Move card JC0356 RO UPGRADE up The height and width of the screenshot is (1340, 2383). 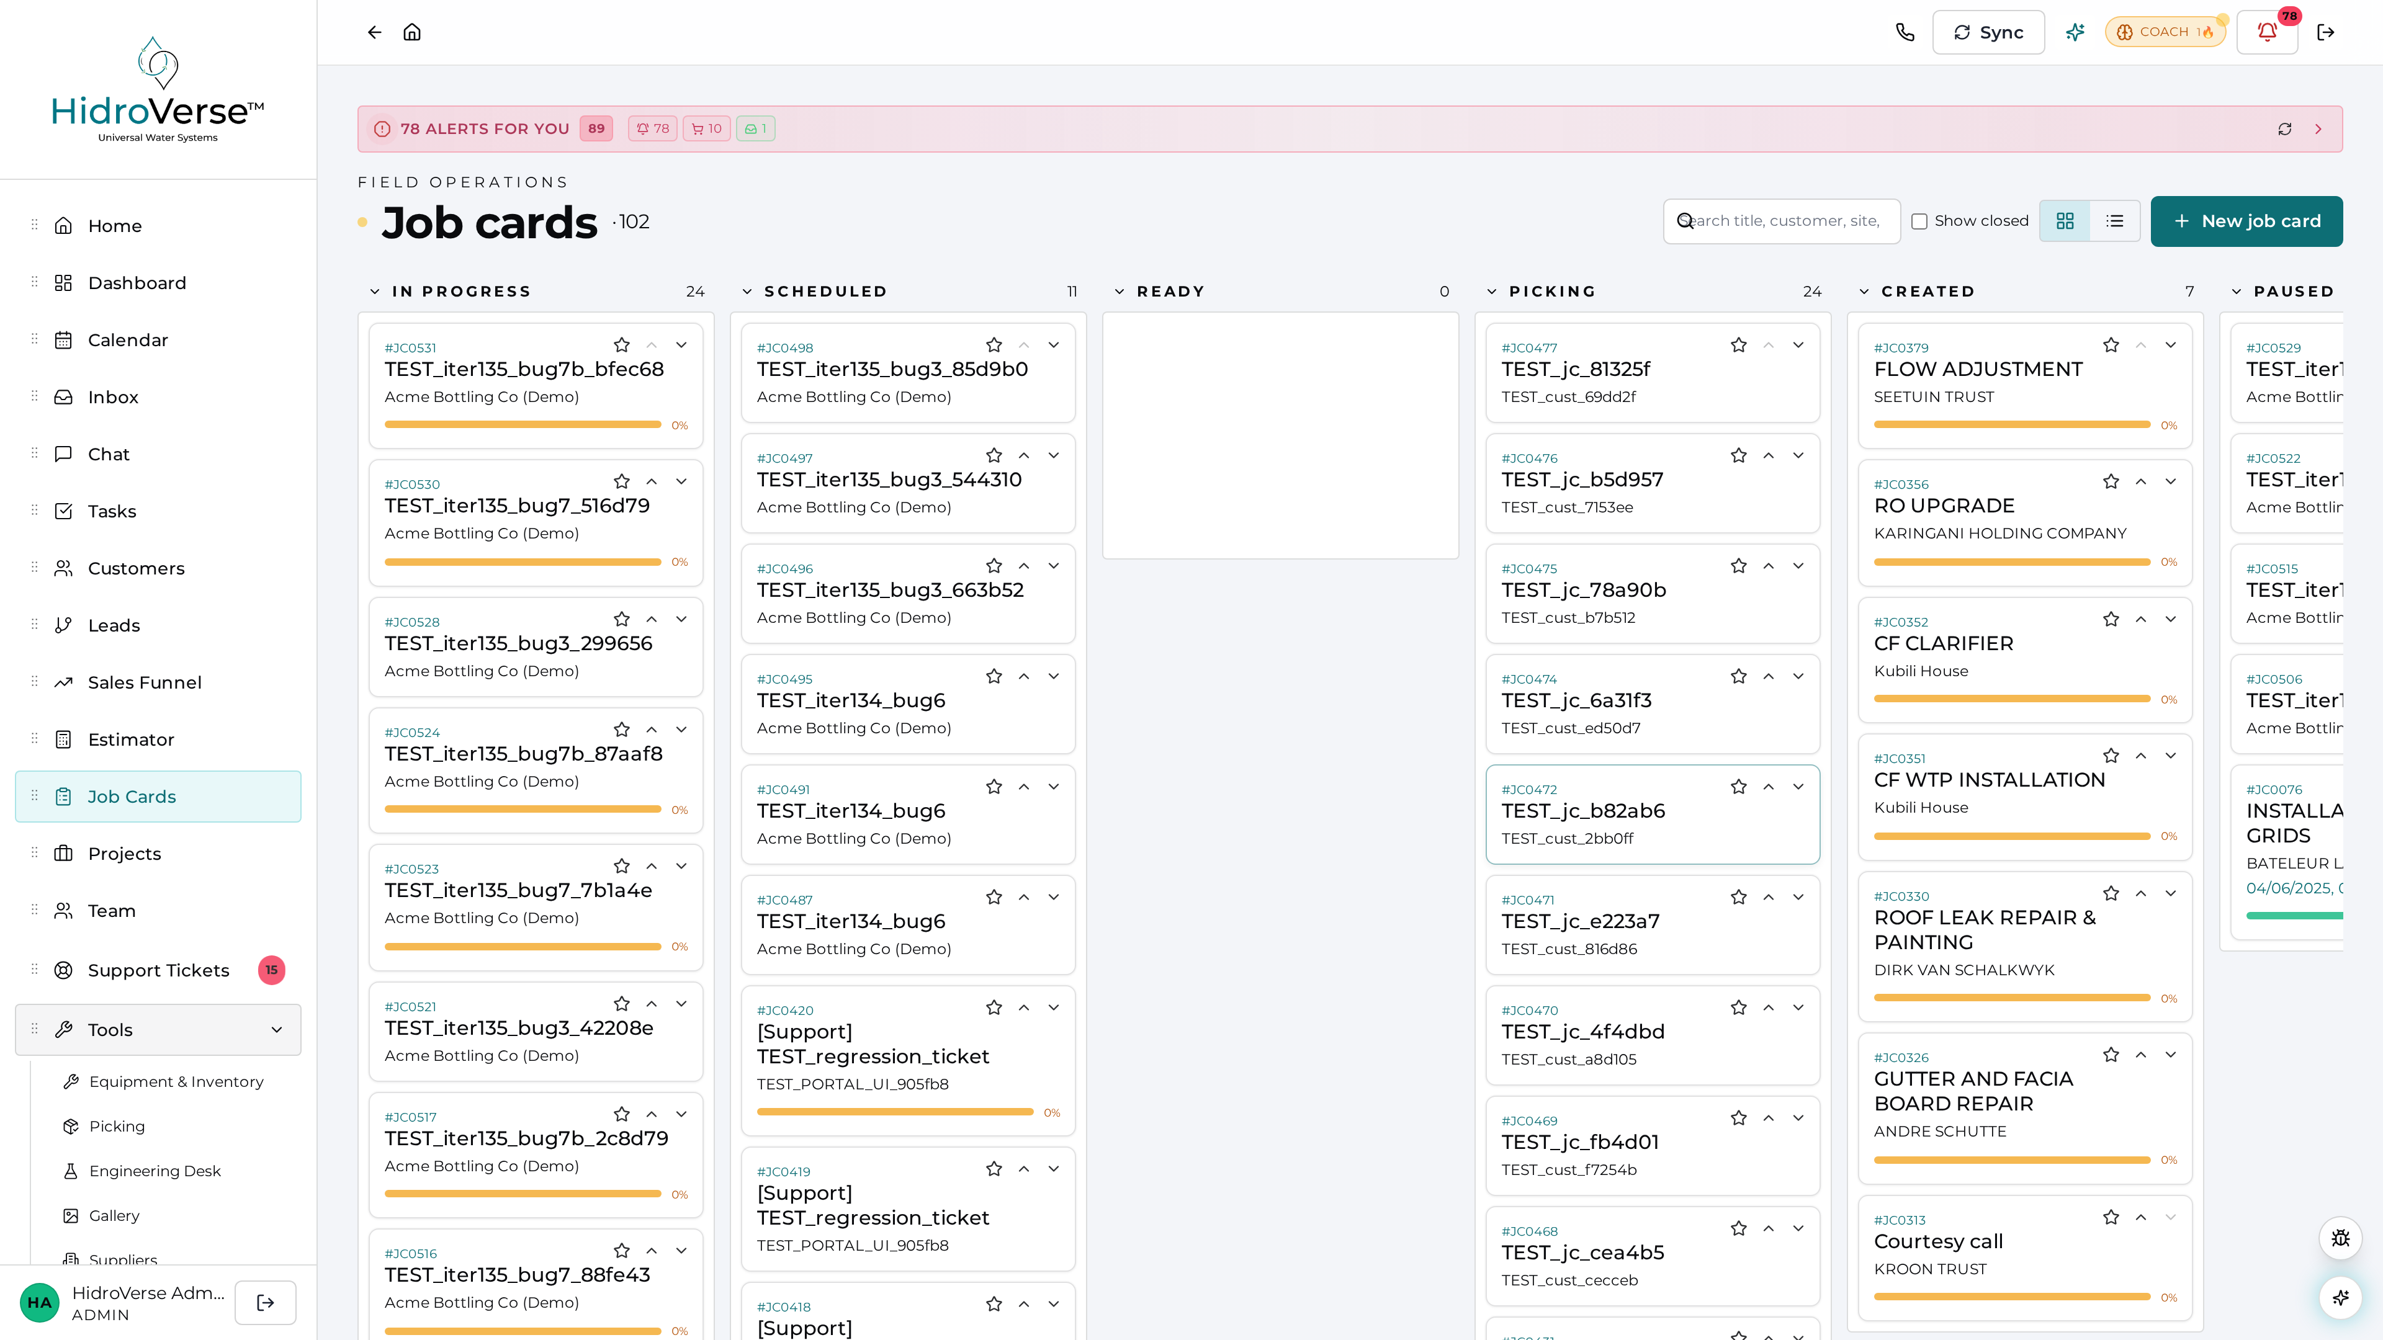2140,482
